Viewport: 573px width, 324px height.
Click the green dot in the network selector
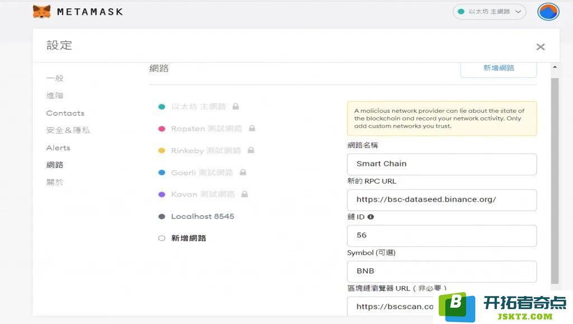461,12
